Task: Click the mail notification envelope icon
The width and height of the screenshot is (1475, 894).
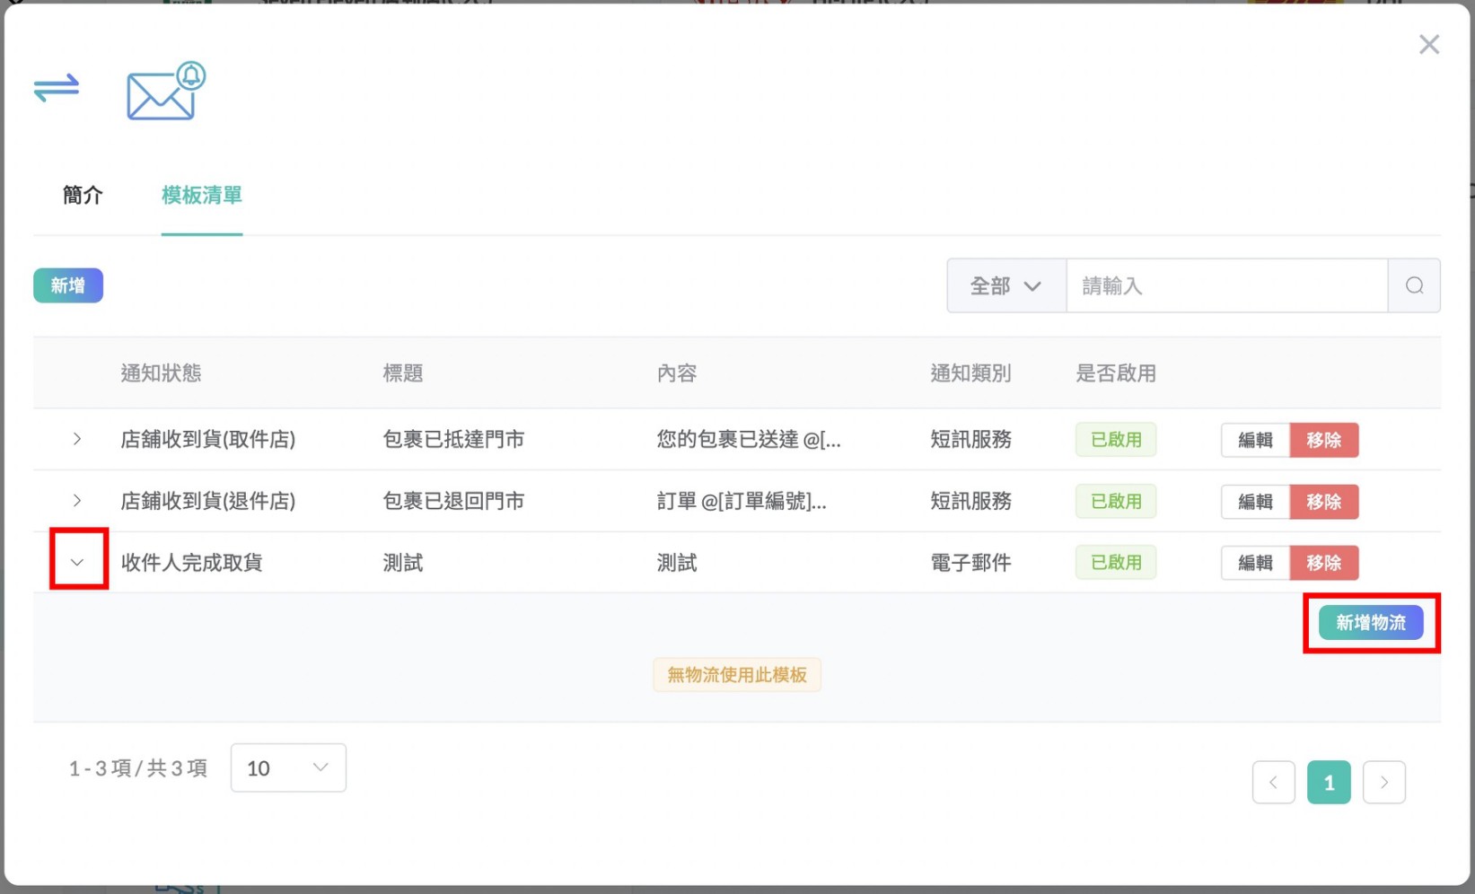Action: pyautogui.click(x=165, y=92)
